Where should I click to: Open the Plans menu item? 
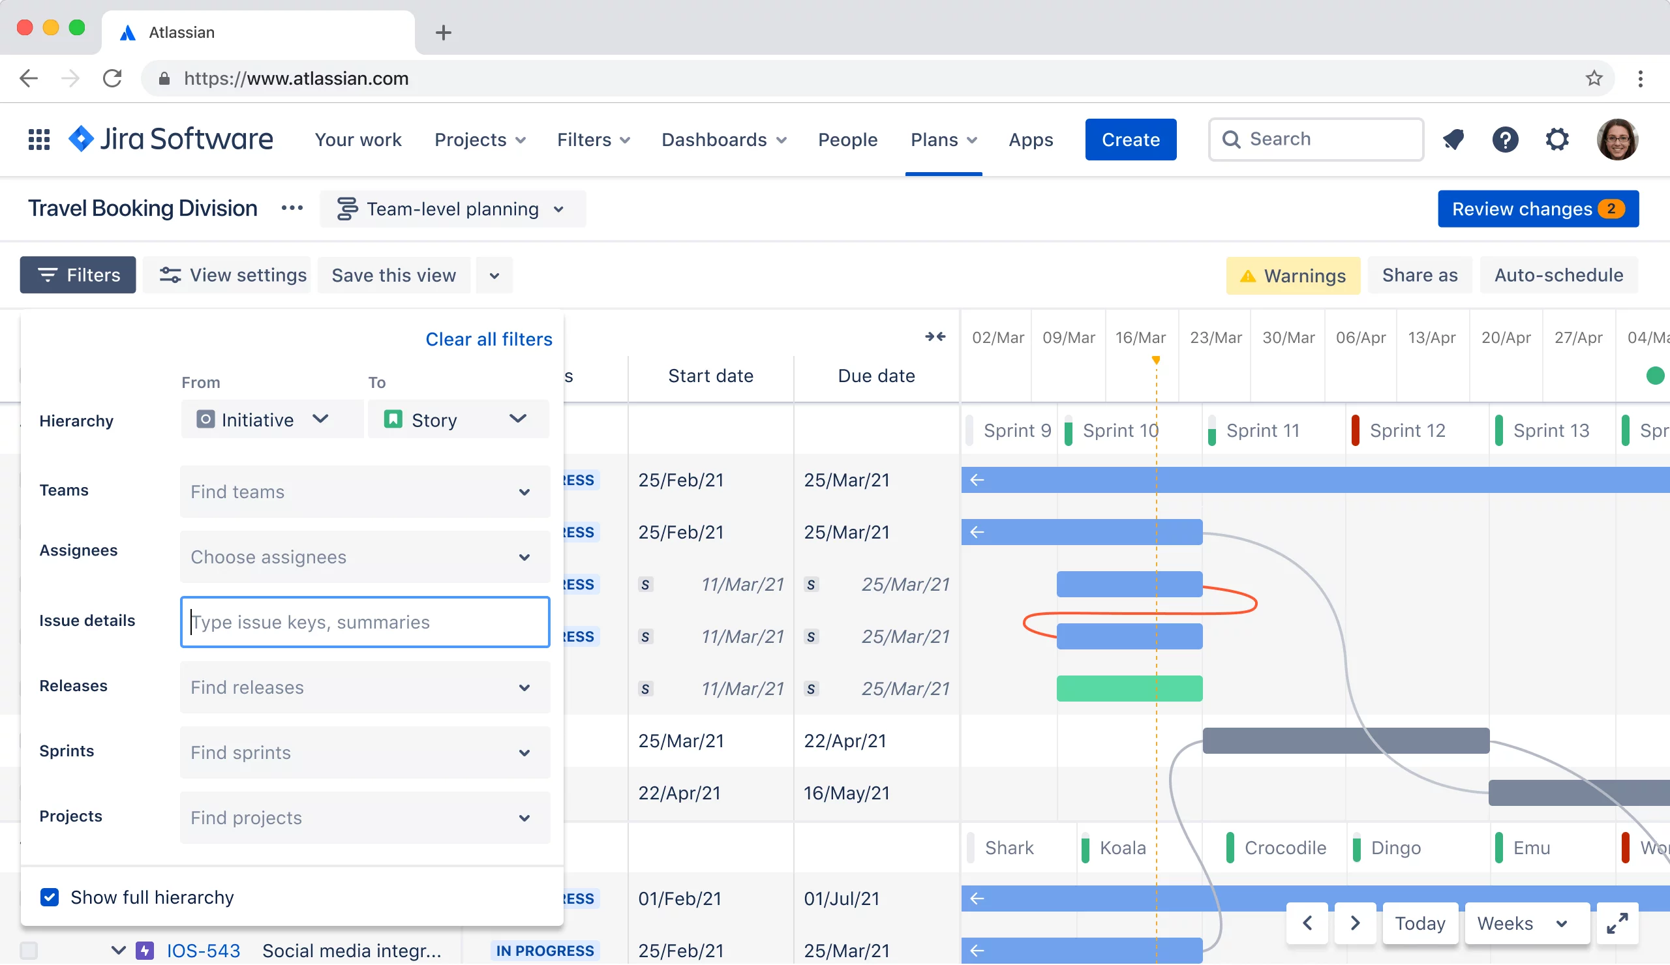tap(943, 138)
